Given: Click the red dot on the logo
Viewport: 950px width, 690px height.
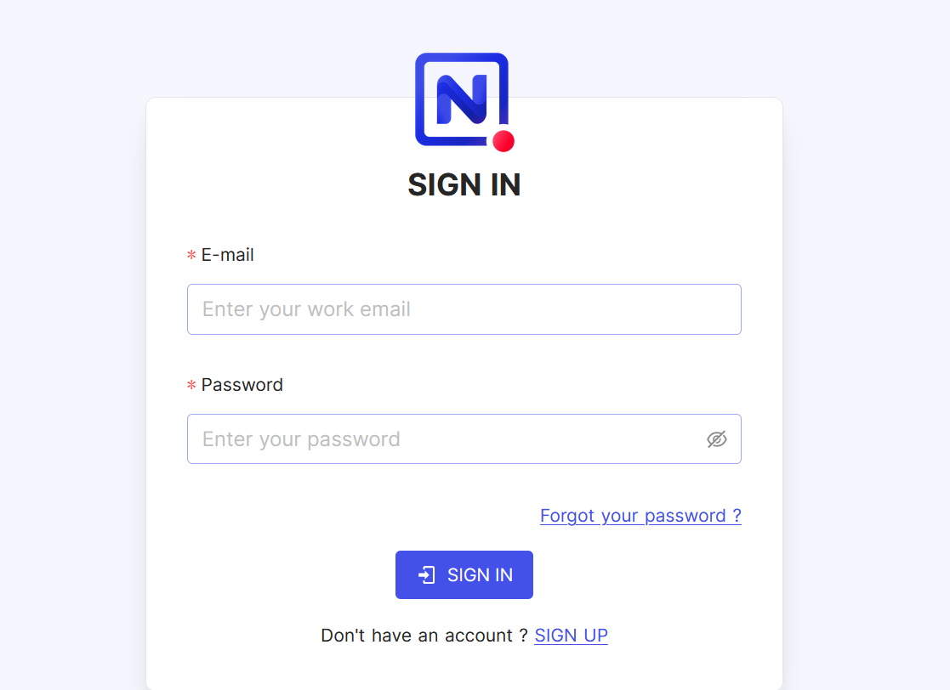Looking at the screenshot, I should coord(503,141).
